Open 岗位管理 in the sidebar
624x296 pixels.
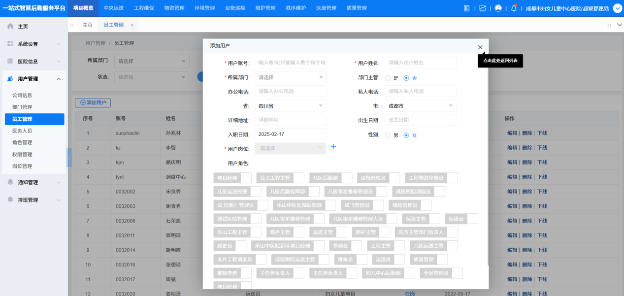[x=22, y=166]
